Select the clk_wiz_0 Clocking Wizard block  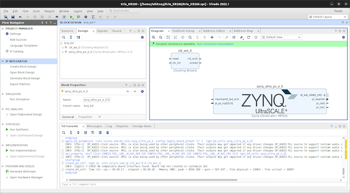(185, 61)
